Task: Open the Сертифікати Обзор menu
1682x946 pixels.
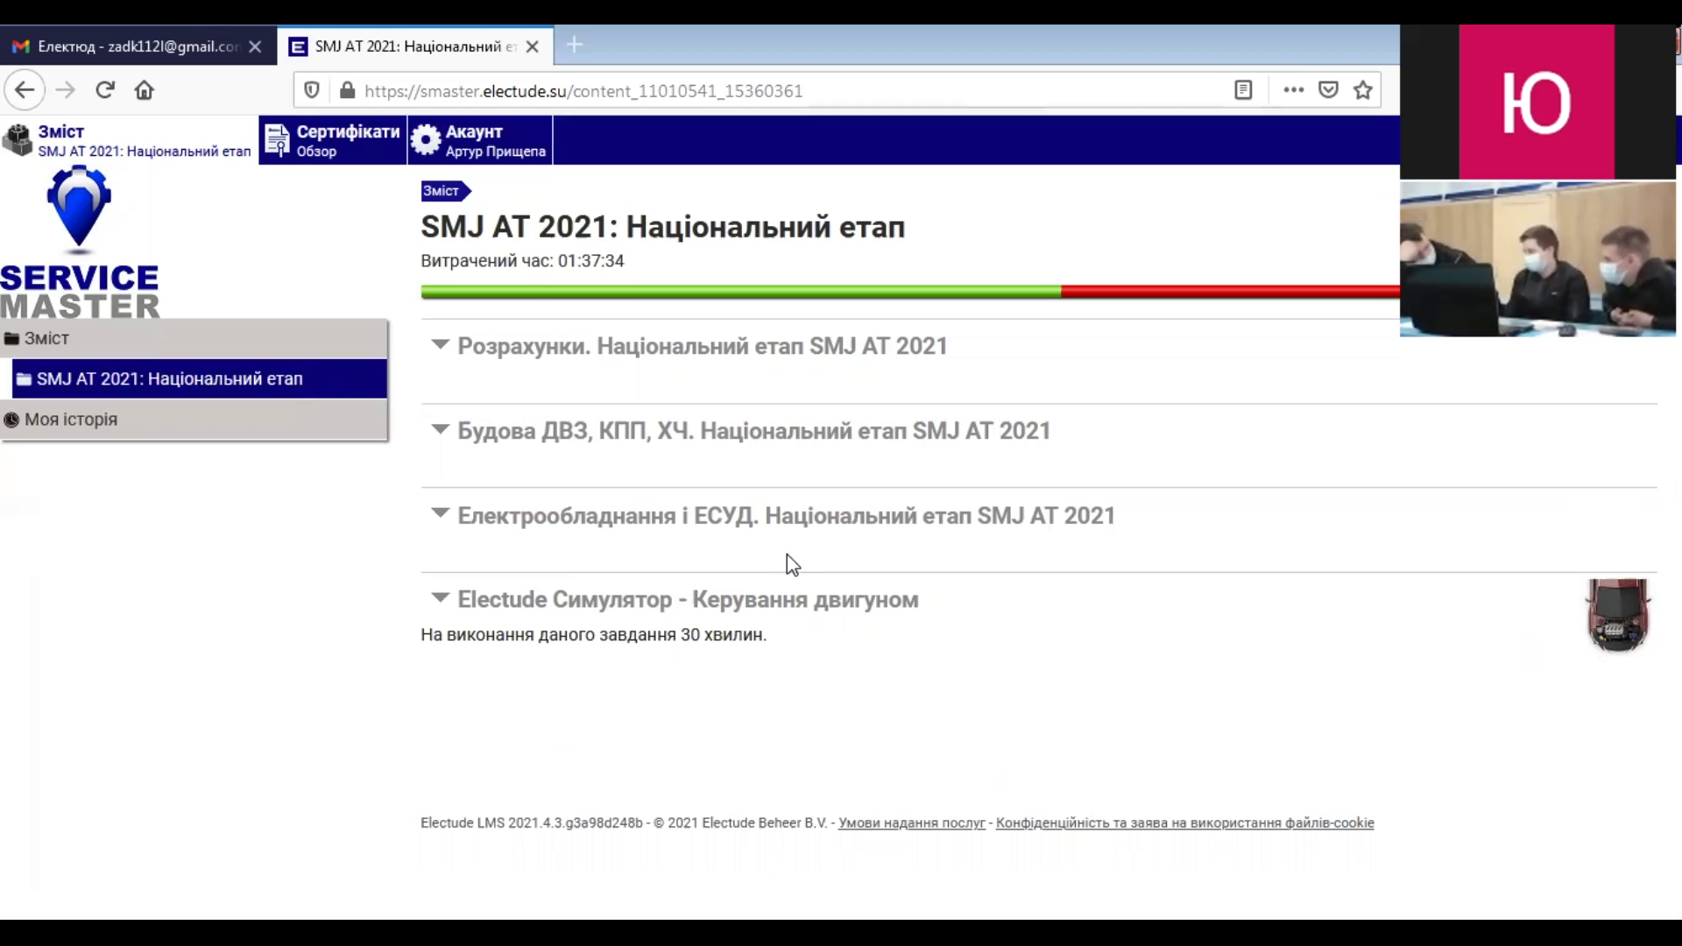Action: click(333, 140)
